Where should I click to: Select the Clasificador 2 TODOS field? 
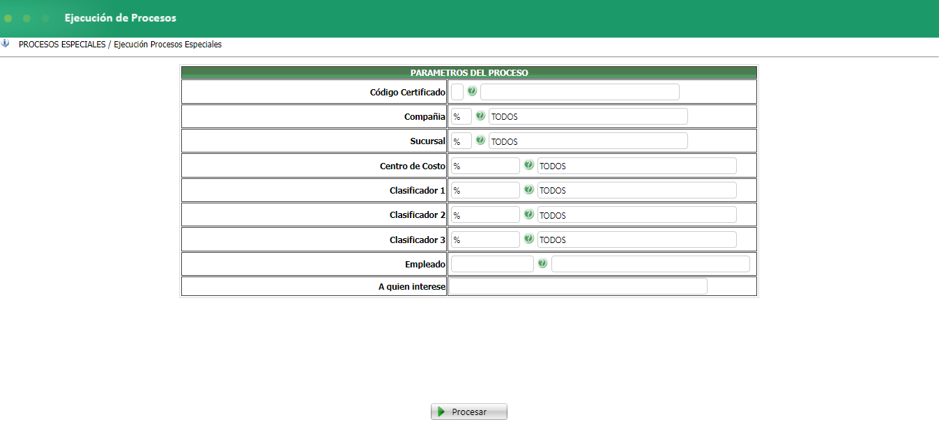coord(637,214)
